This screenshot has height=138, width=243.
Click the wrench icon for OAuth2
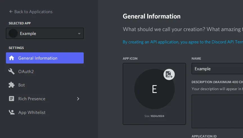pos(12,72)
